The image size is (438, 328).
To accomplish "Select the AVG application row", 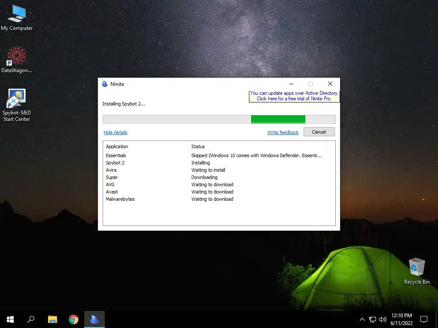I will [x=219, y=184].
